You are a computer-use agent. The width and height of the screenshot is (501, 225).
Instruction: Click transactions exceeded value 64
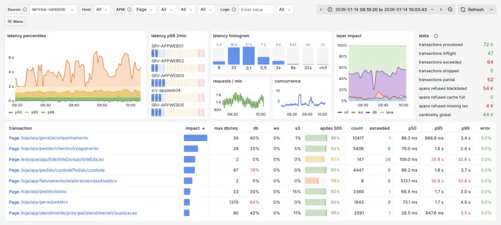pos(490,62)
